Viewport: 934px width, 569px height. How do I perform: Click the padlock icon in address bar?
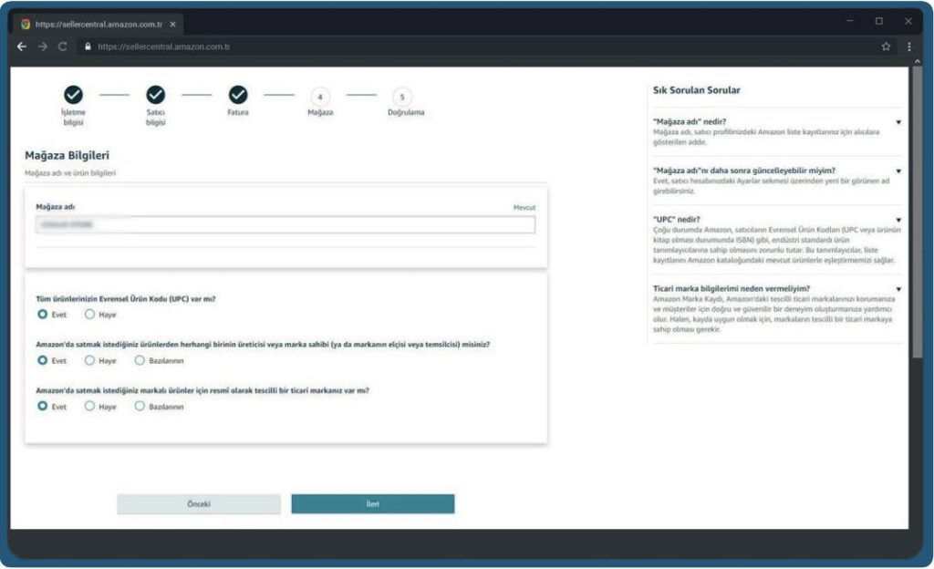[x=88, y=47]
